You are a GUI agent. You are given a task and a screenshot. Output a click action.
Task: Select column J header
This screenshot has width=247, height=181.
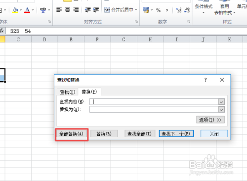tap(203, 39)
